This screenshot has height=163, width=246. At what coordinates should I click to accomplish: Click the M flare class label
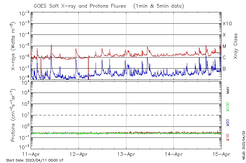pos(224,46)
